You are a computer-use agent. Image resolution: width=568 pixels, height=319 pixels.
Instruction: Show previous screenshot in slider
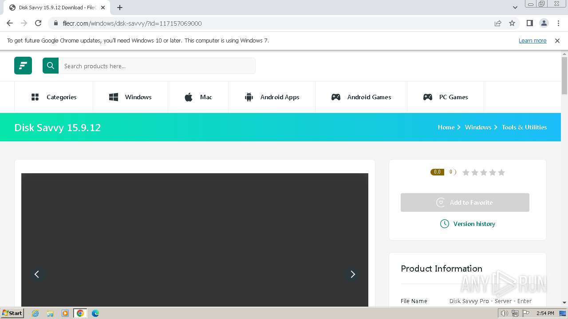tap(37, 274)
